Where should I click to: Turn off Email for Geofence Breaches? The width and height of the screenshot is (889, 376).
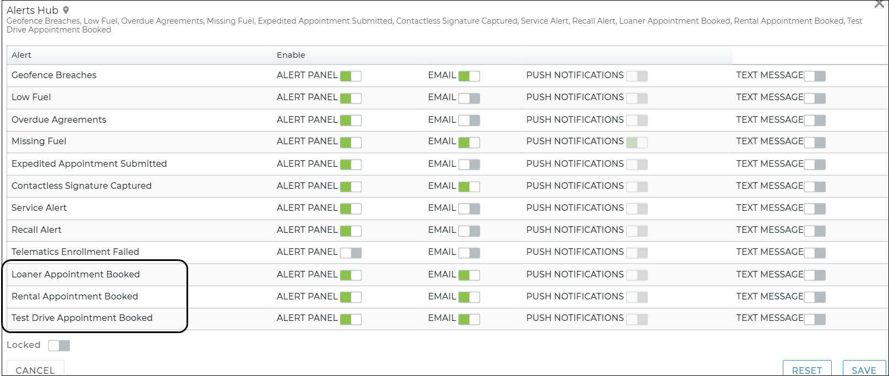(469, 76)
